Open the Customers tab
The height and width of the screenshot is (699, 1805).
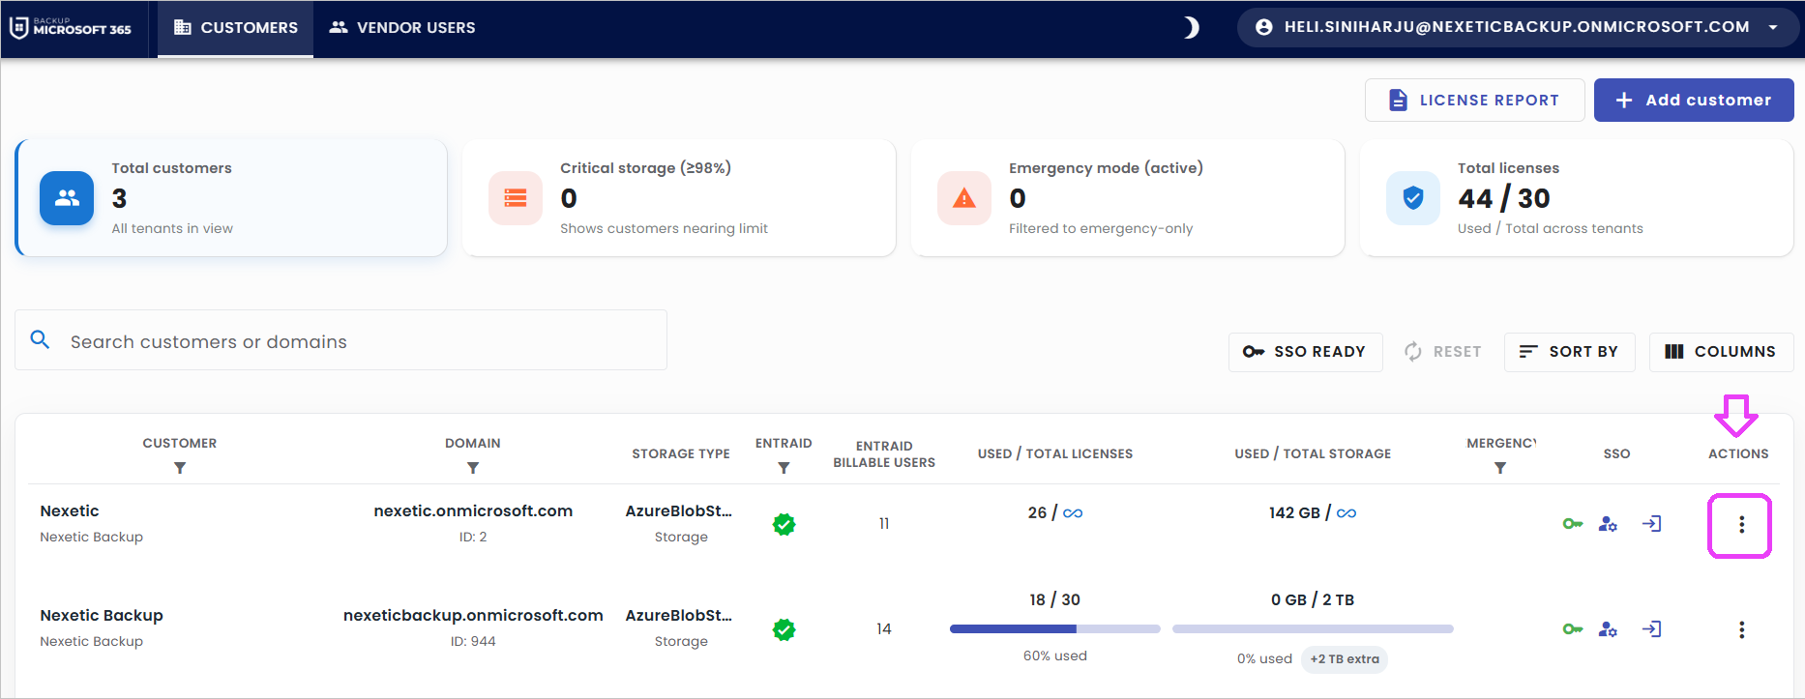(235, 28)
